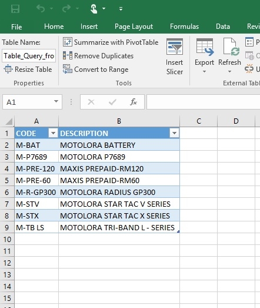260x308 pixels.
Task: Open the Name Box dropdown arrow
Action: point(56,101)
